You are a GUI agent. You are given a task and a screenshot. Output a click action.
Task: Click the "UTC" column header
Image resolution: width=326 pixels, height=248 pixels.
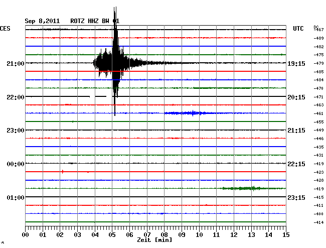(298, 29)
